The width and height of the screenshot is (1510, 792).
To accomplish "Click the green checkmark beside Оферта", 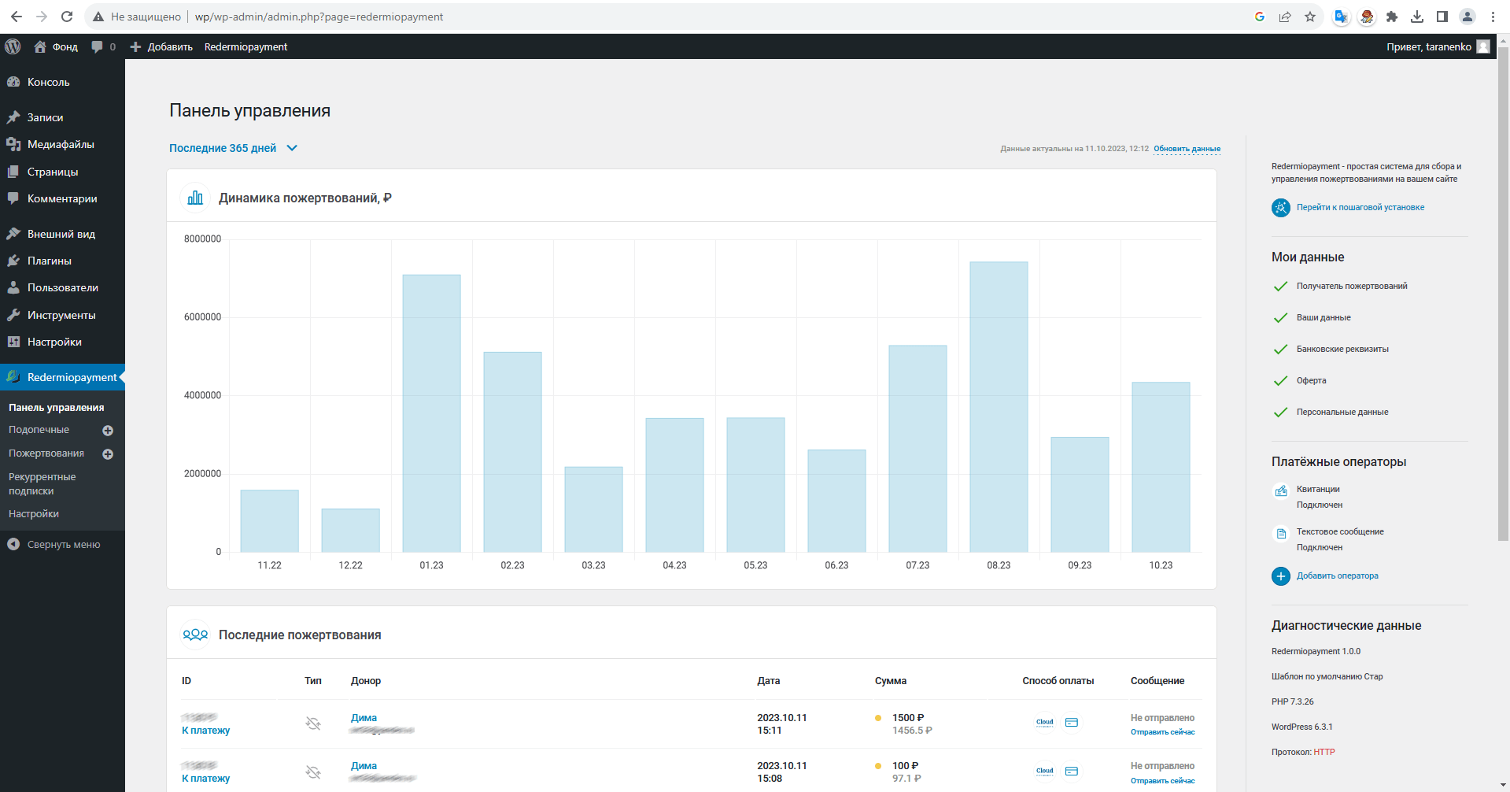I will [1280, 381].
